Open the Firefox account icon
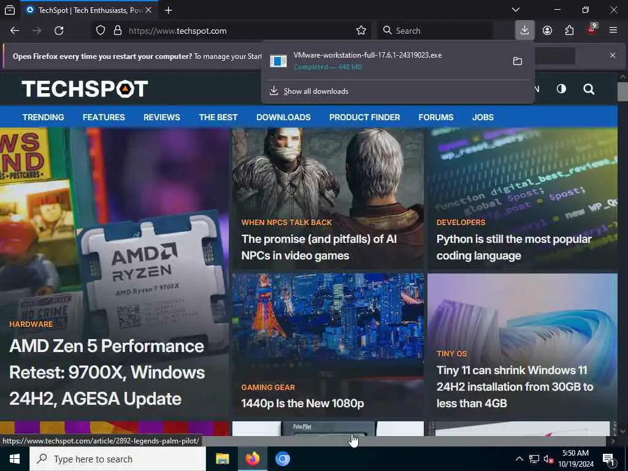The width and height of the screenshot is (628, 471). click(547, 31)
